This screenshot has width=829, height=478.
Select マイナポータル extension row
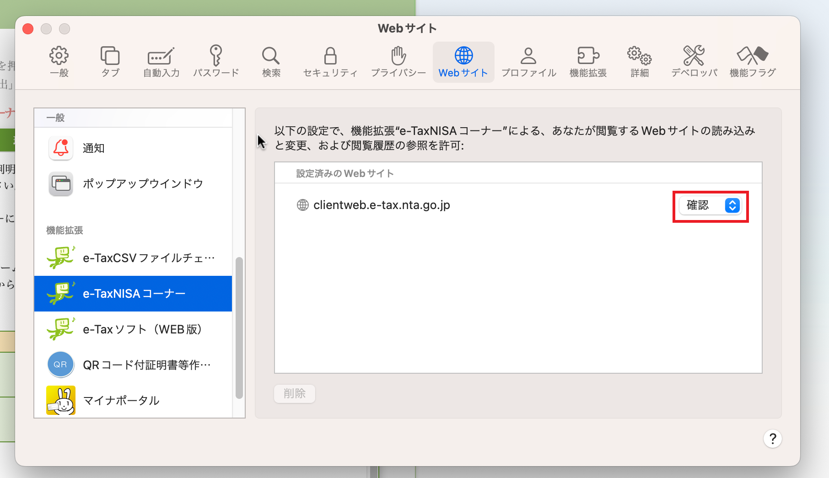pos(133,400)
